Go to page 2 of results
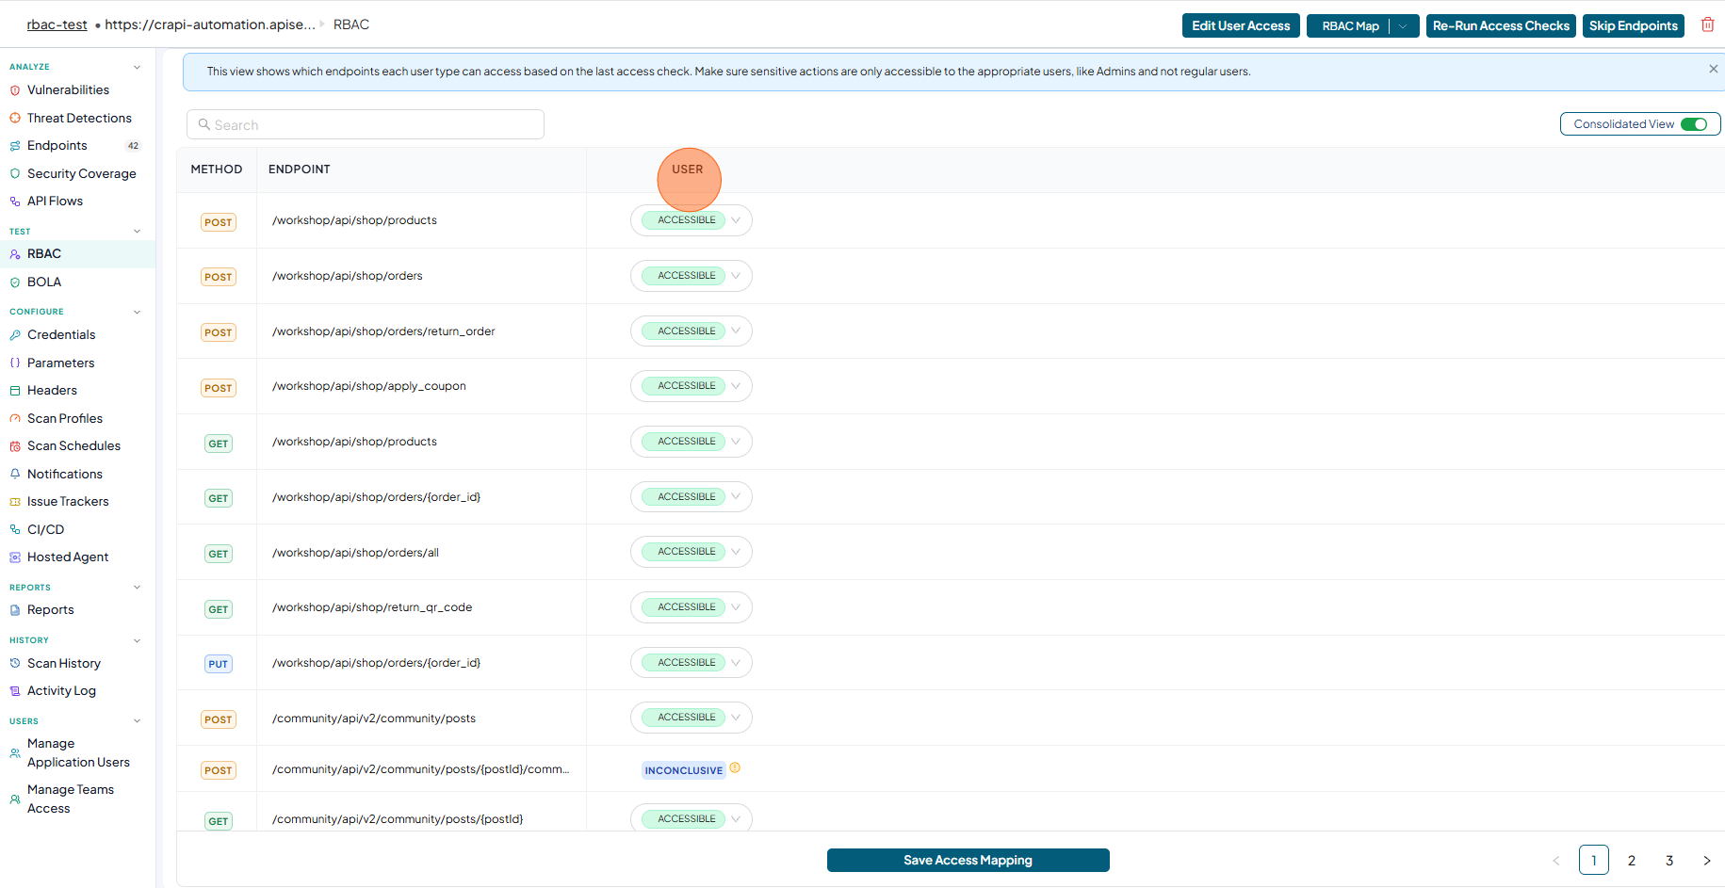 (x=1632, y=860)
